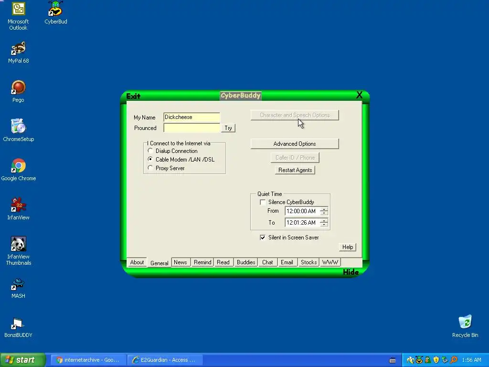Select the ChromeSetup installer icon
Image resolution: width=489 pixels, height=367 pixels.
[x=19, y=130]
